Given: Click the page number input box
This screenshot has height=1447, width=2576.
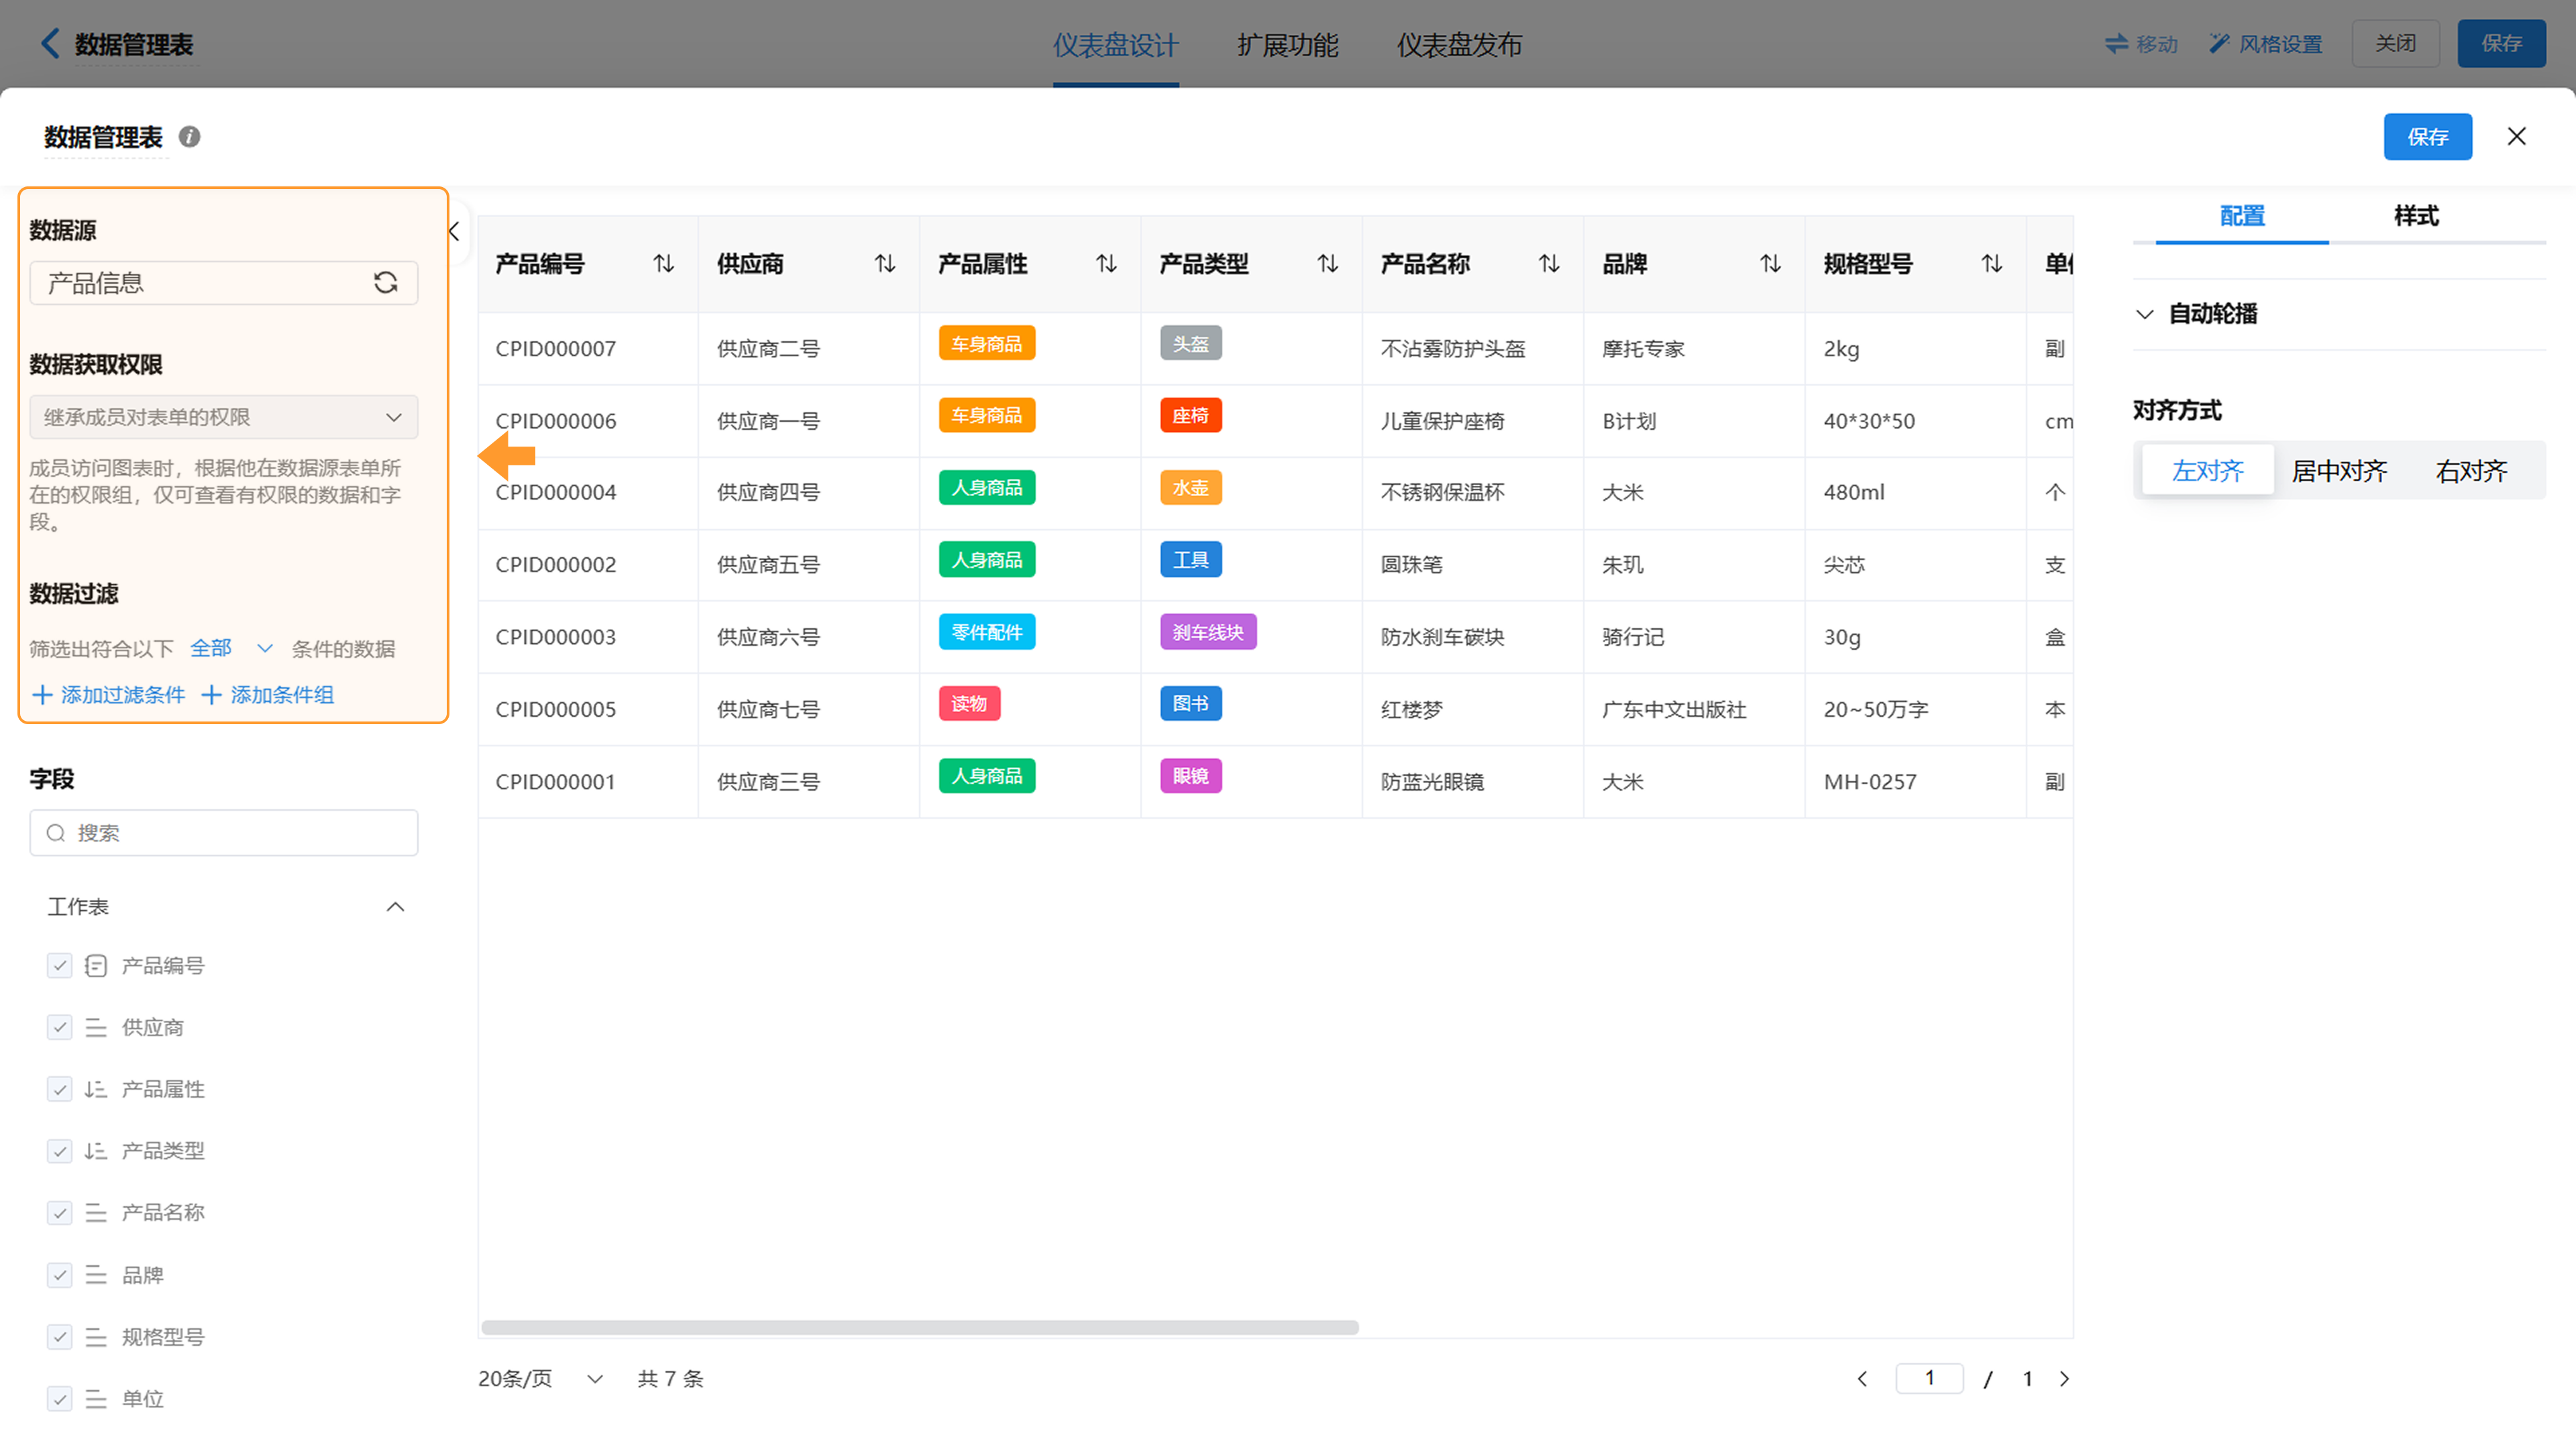Looking at the screenshot, I should point(1929,1379).
